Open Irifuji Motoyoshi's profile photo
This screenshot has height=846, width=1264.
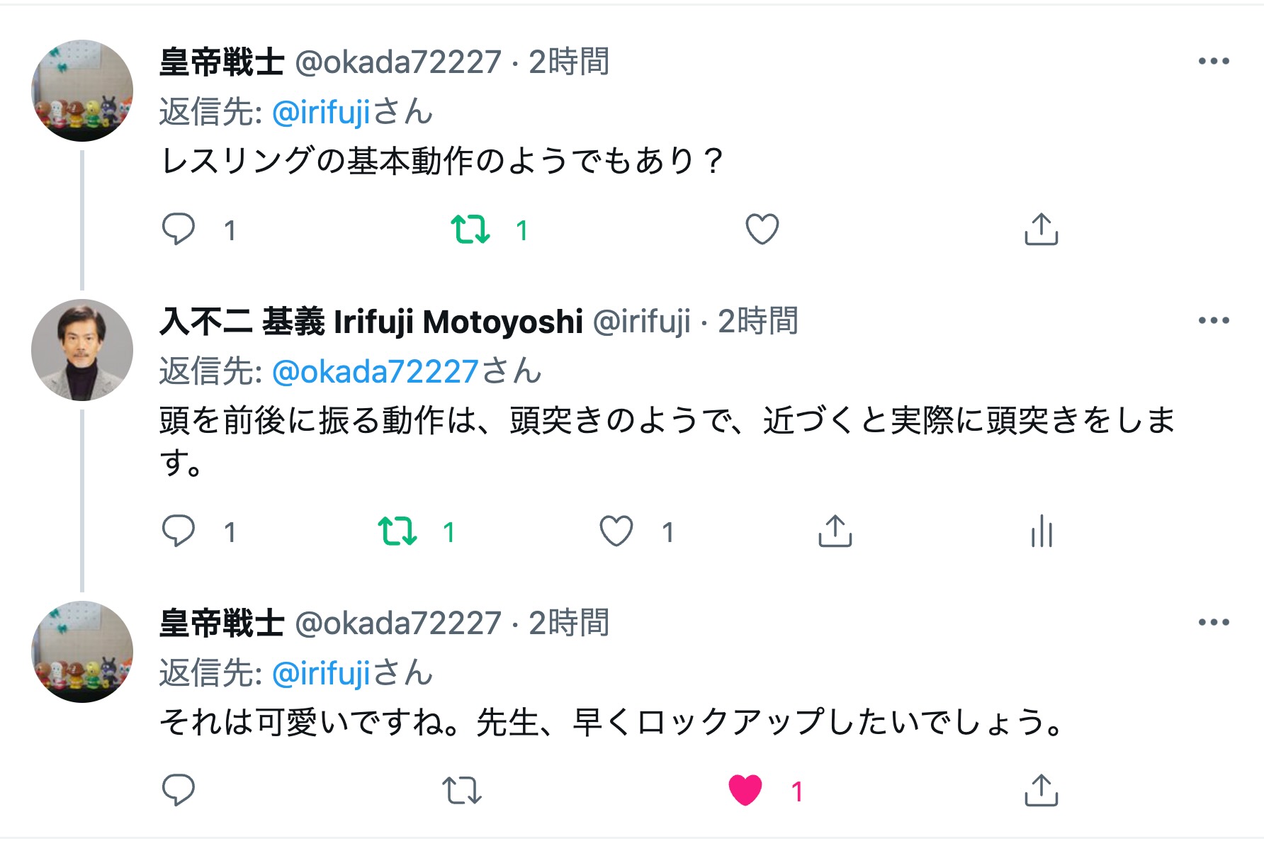click(82, 350)
